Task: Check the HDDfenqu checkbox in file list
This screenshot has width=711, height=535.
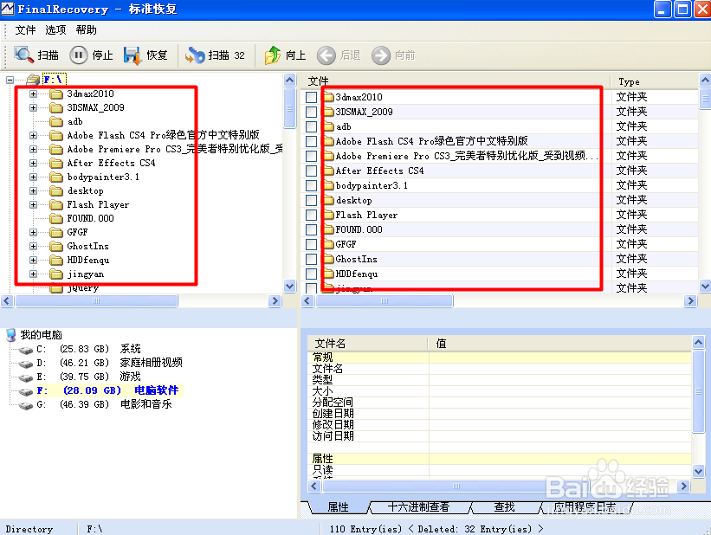Action: 311,274
